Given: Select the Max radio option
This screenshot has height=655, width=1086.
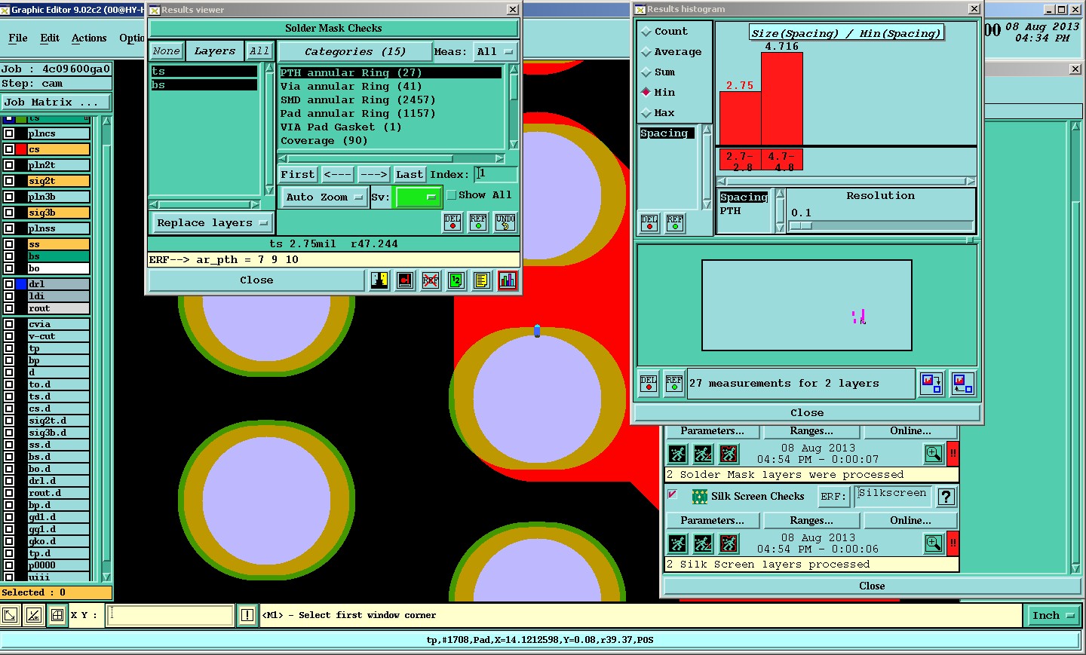Looking at the screenshot, I should [x=646, y=113].
